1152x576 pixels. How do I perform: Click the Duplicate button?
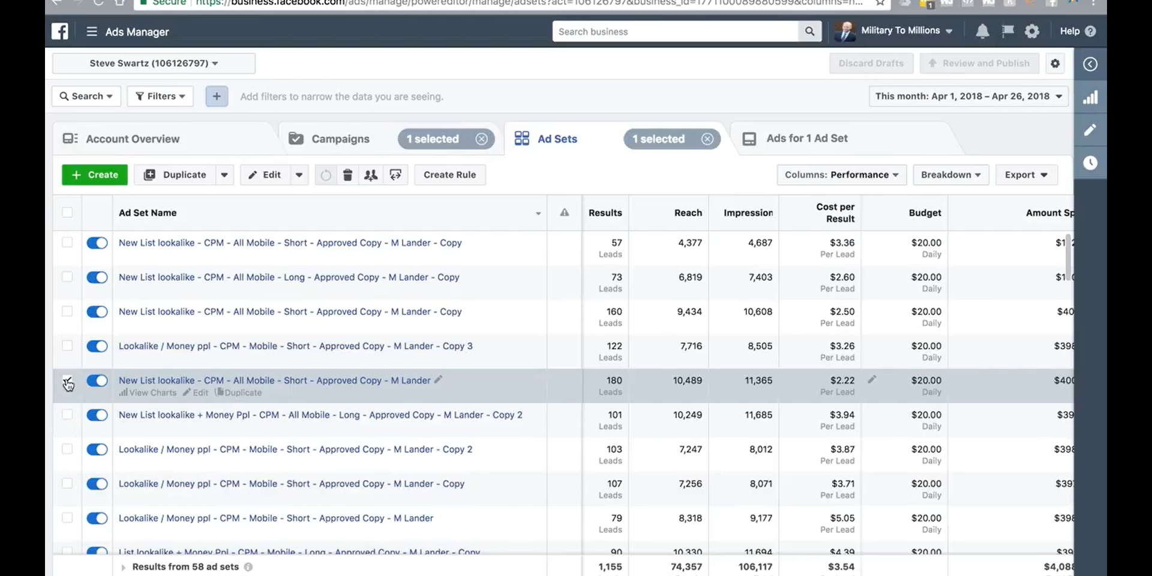point(175,175)
